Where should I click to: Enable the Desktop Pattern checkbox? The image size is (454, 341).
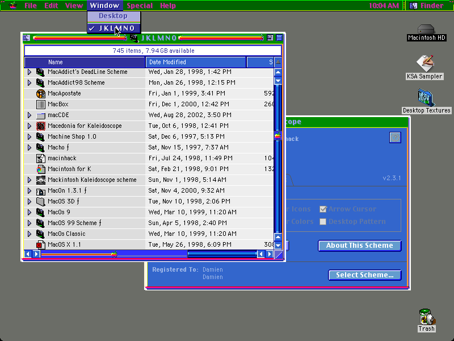pyautogui.click(x=323, y=222)
